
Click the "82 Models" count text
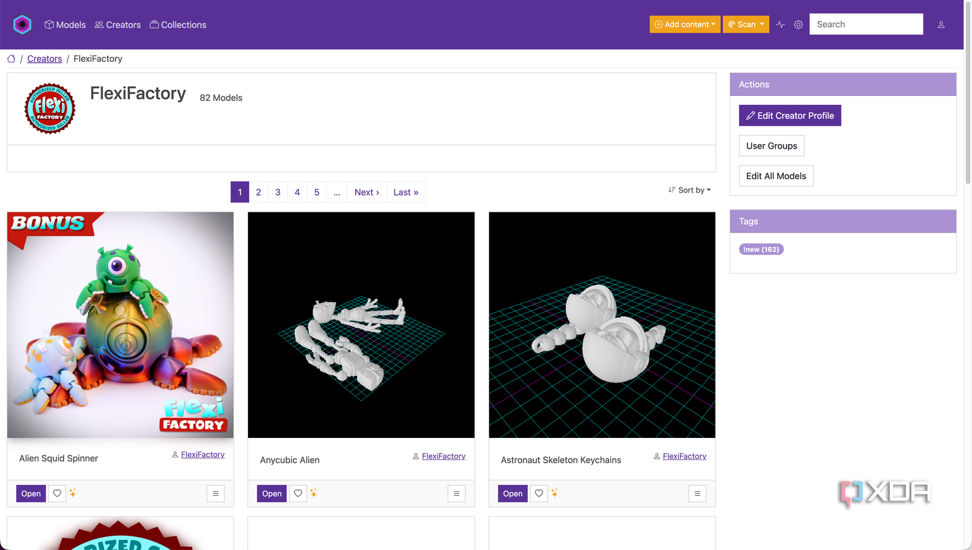pyautogui.click(x=221, y=98)
